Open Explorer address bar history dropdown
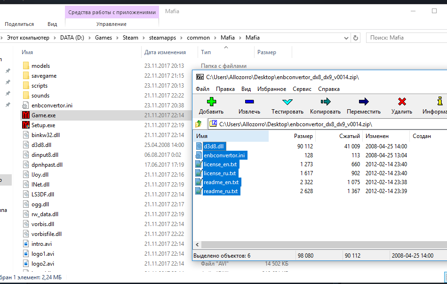 click(x=346, y=38)
